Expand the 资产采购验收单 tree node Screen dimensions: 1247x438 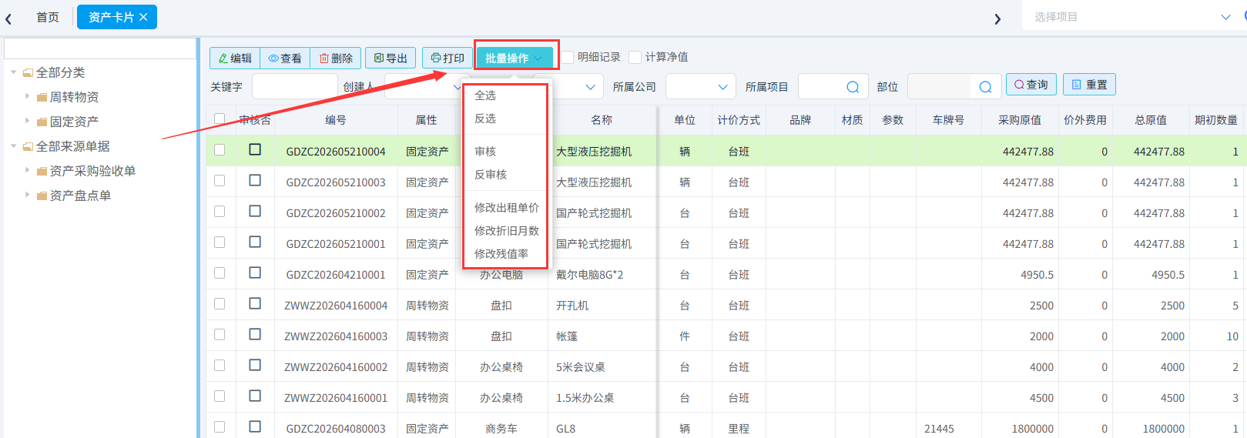(27, 171)
